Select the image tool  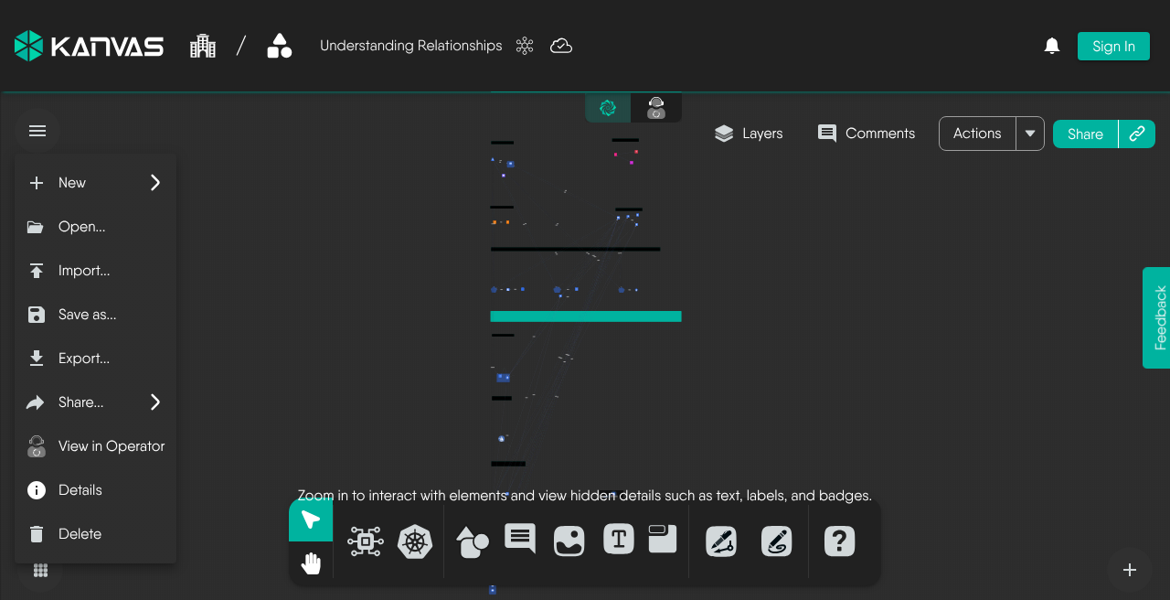569,541
